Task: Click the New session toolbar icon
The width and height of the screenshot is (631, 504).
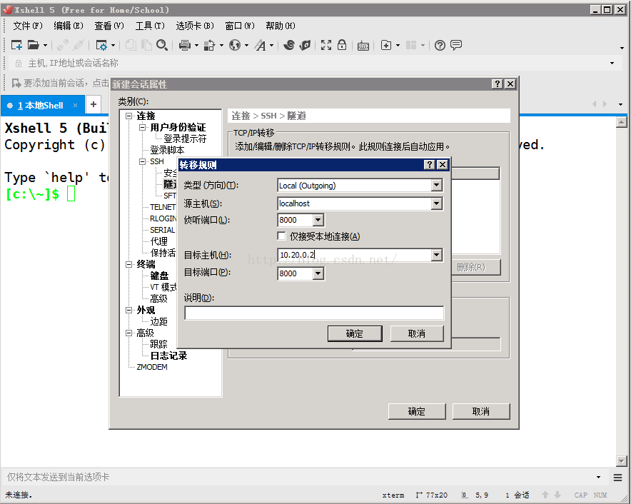Action: pyautogui.click(x=16, y=45)
